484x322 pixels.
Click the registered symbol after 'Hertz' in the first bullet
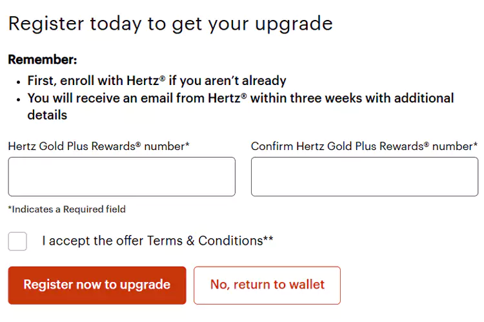click(x=163, y=79)
